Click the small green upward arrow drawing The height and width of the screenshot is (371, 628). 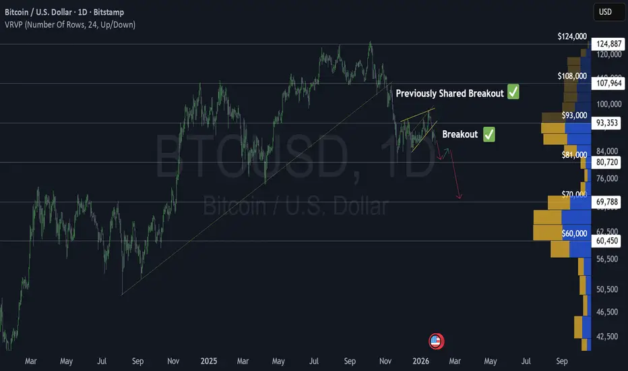point(446,153)
